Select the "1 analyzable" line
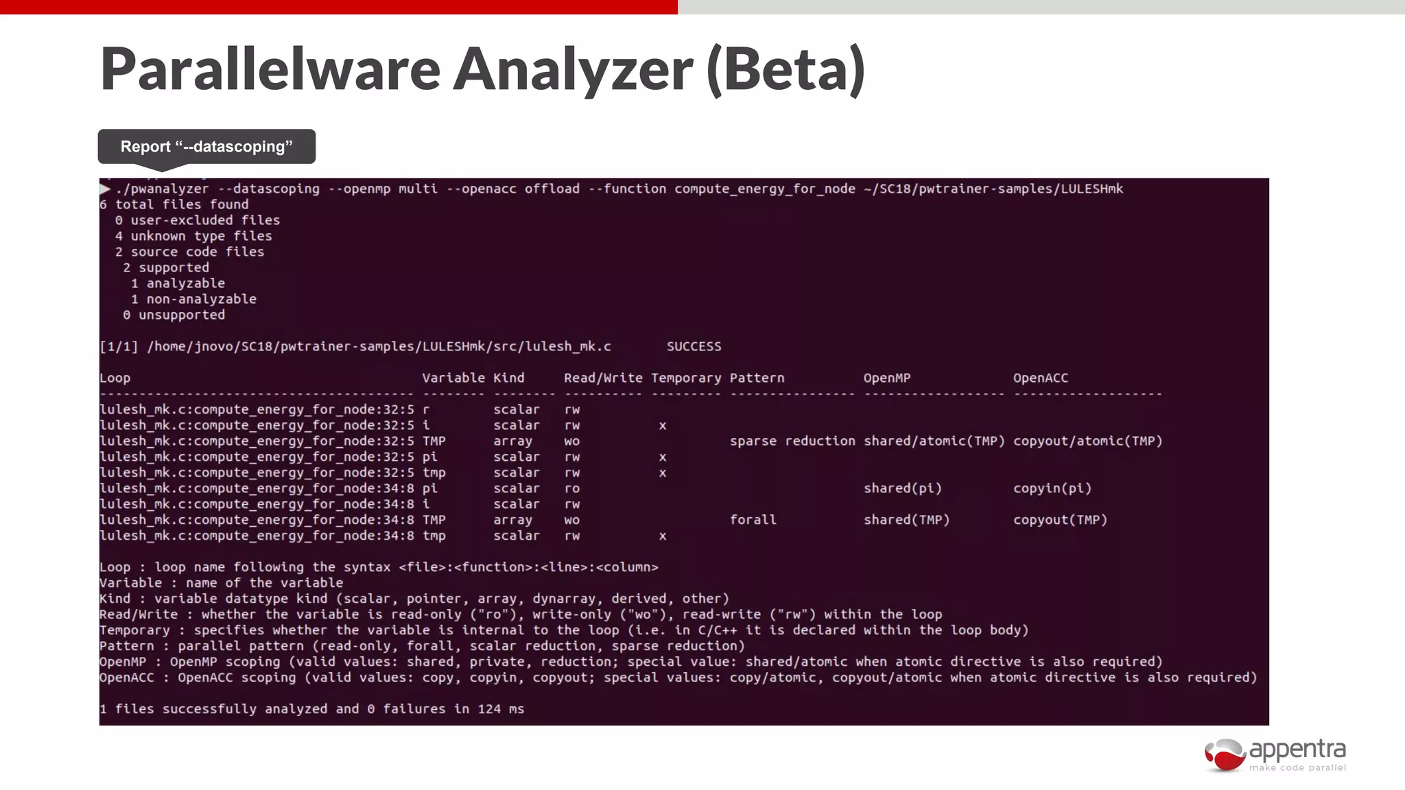The image size is (1405, 790). pyautogui.click(x=178, y=283)
